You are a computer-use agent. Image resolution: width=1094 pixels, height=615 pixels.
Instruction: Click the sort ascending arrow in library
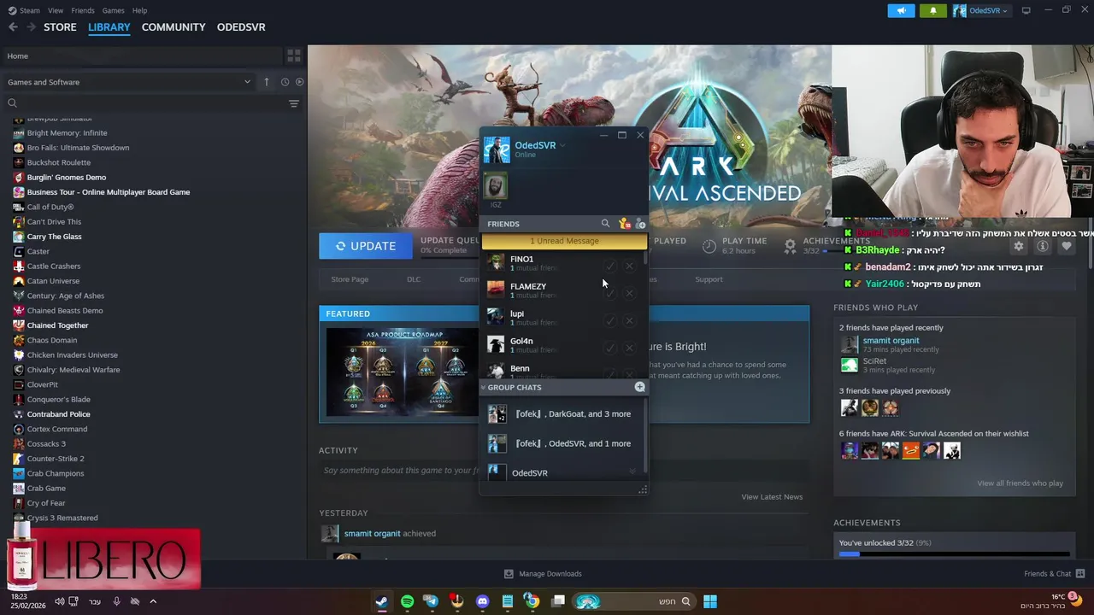(266, 82)
